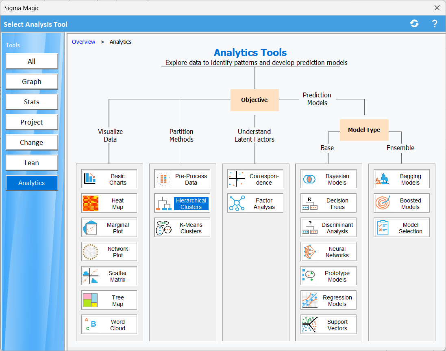Open K-Means Clusters tool
This screenshot has width=446, height=351.
coord(182,228)
